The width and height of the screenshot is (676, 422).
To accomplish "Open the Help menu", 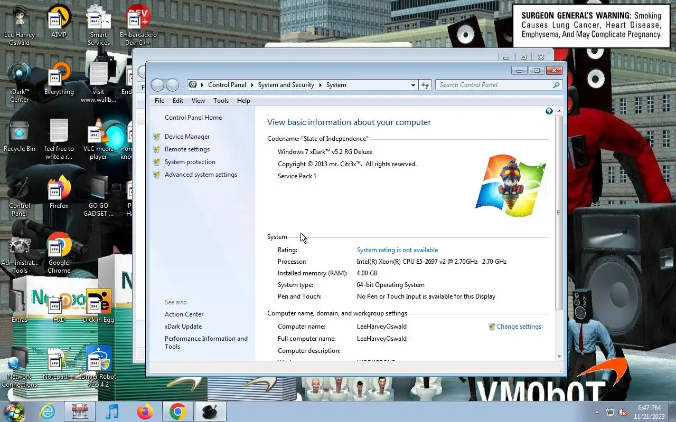I will 243,101.
